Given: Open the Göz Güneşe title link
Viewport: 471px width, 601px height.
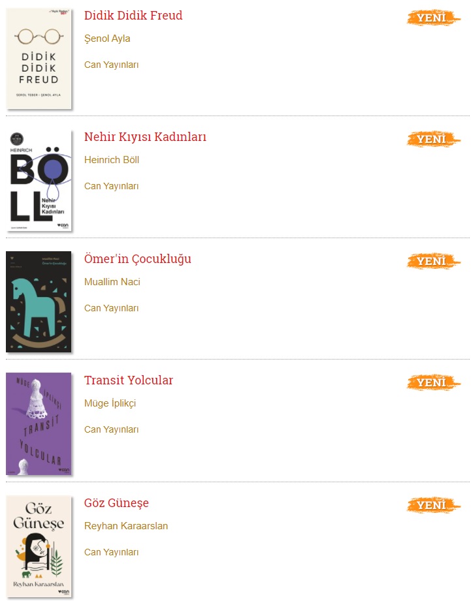Looking at the screenshot, I should [116, 503].
